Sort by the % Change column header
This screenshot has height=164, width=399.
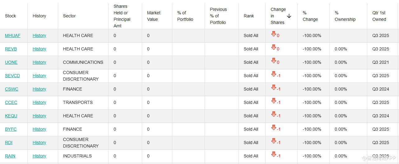click(310, 16)
